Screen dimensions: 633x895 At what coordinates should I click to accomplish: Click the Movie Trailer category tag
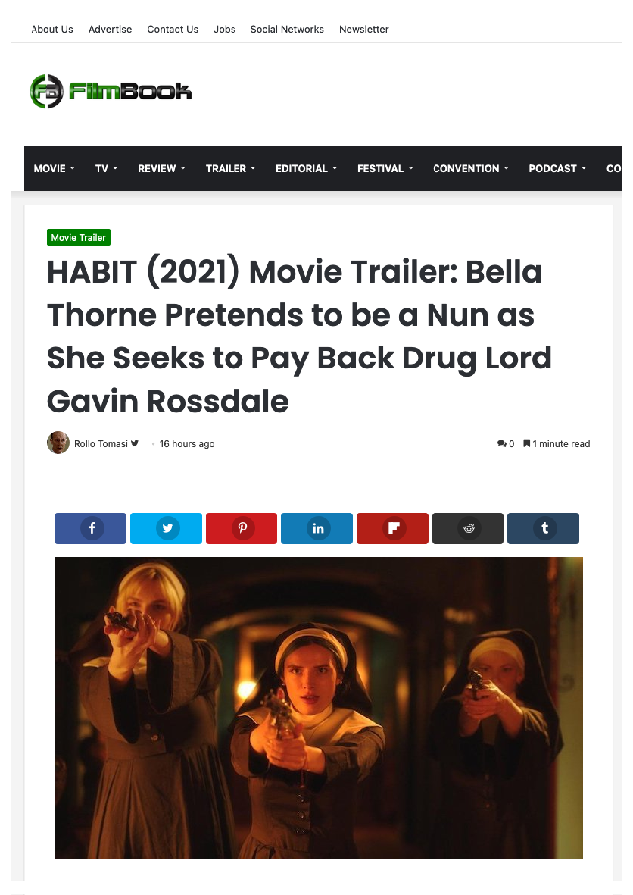(x=79, y=237)
